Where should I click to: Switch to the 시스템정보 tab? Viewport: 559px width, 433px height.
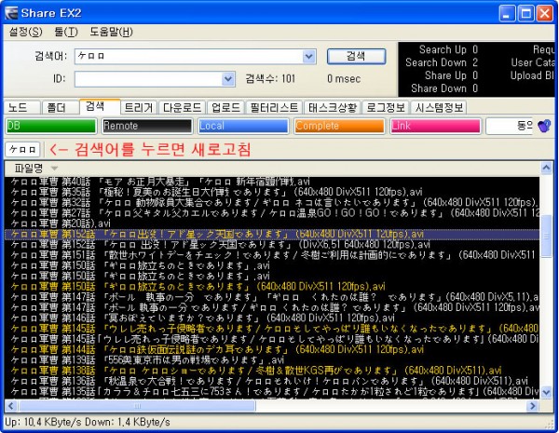tap(439, 108)
